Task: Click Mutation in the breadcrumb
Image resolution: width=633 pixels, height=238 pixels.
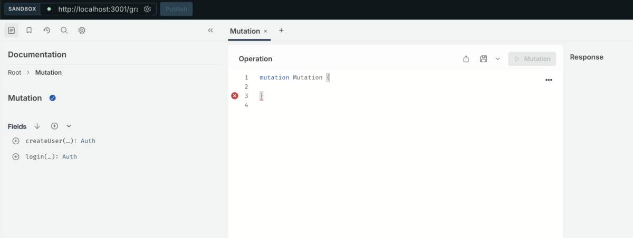Action: [49, 73]
